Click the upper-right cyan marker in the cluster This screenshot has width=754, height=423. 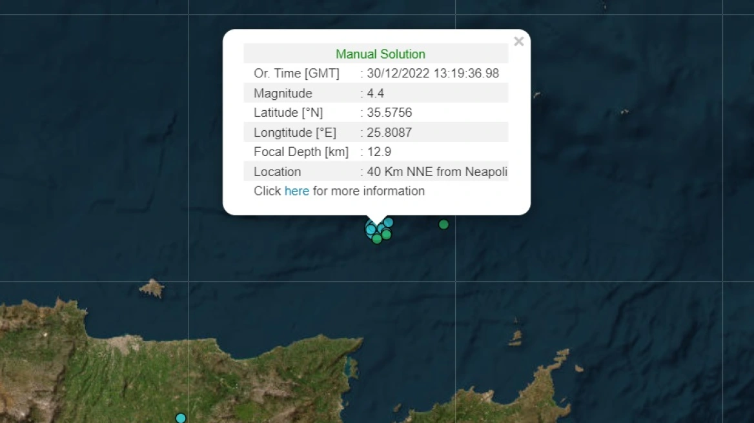389,222
